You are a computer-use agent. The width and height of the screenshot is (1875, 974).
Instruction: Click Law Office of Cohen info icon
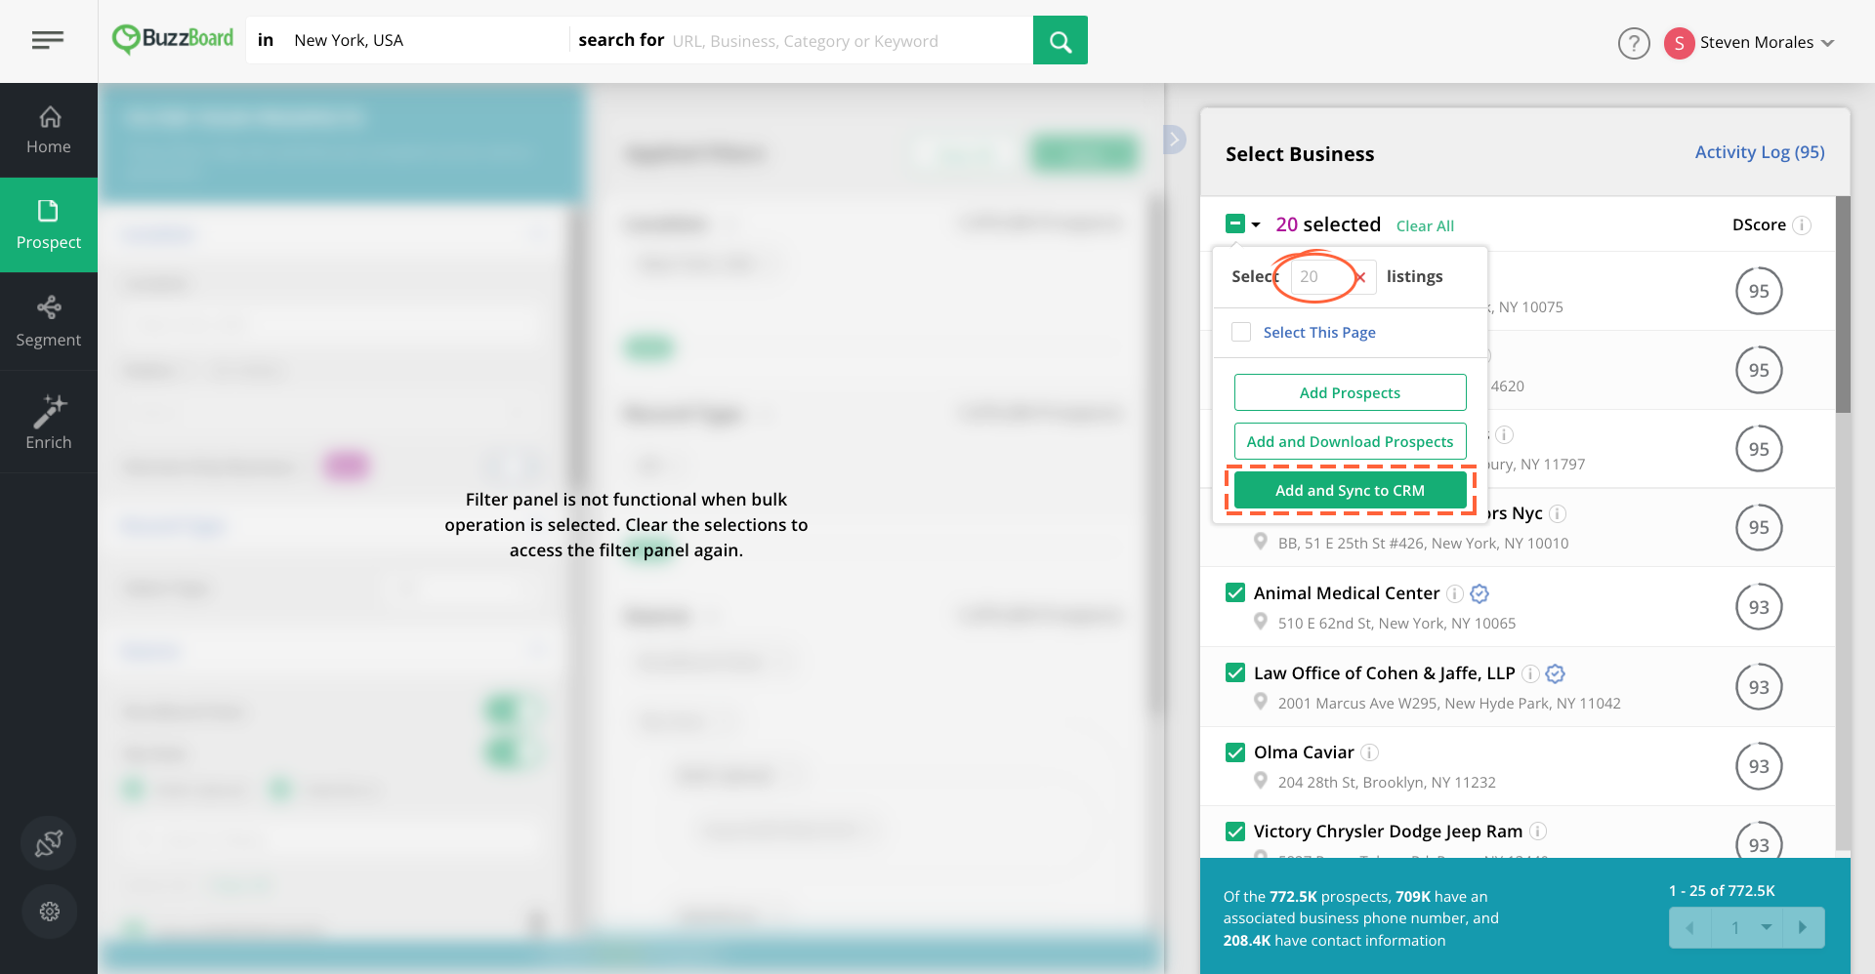click(x=1531, y=673)
